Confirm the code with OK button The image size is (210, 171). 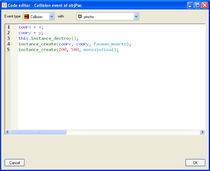195,163
